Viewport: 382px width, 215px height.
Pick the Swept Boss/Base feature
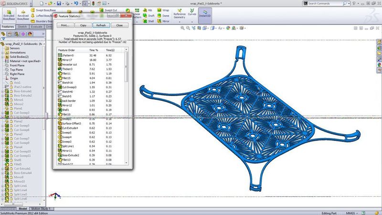point(43,10)
